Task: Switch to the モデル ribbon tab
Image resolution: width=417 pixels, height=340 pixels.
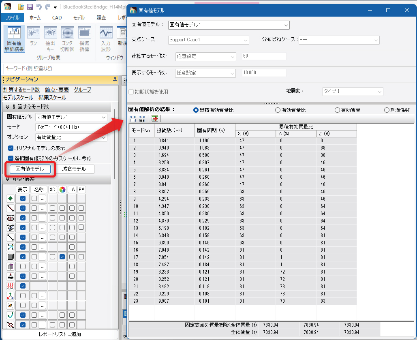Action: click(79, 18)
